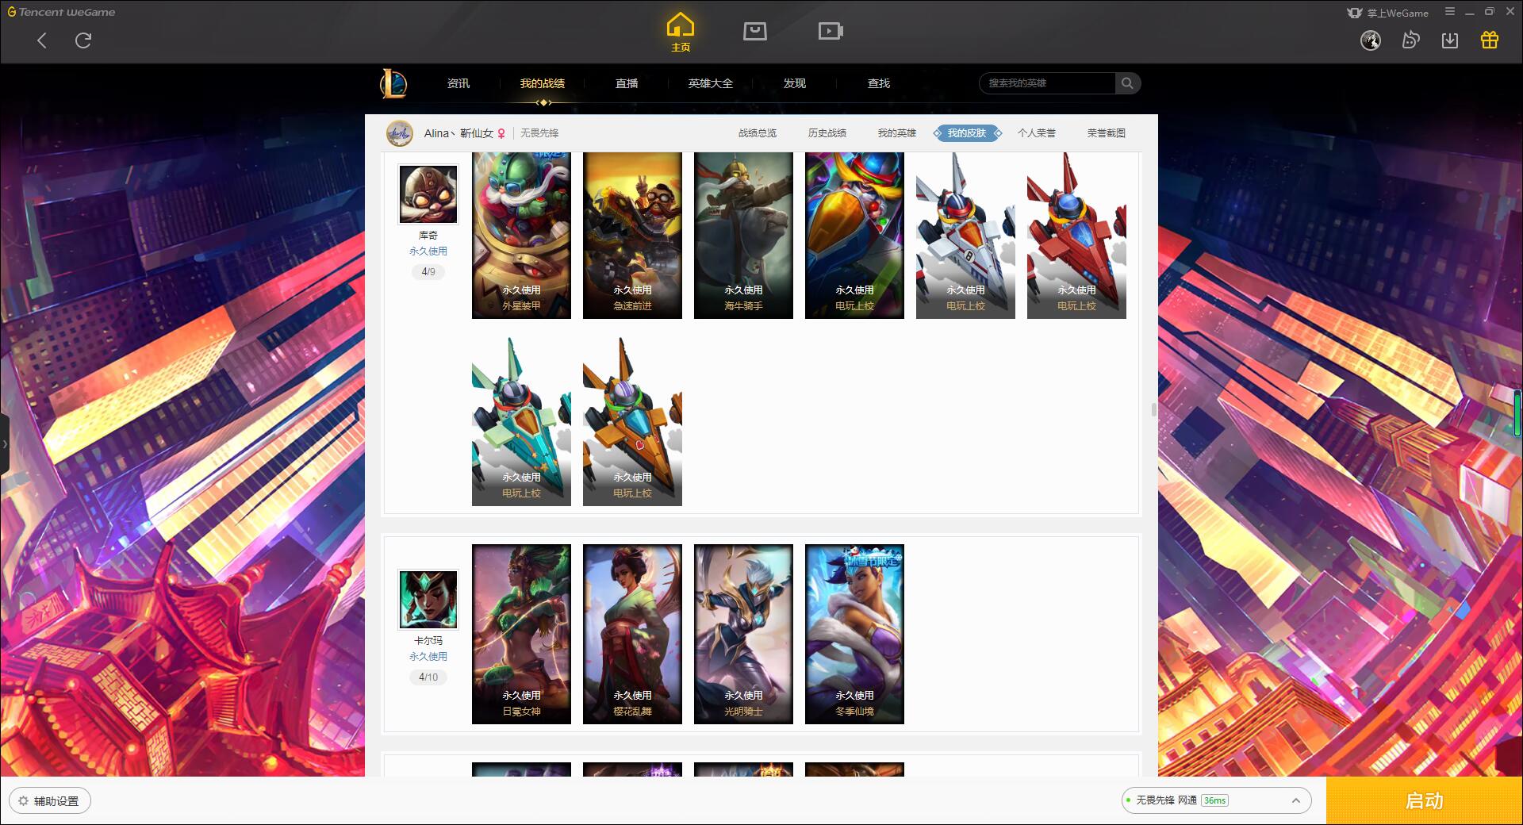Click the 36ms ping indicator

(x=1214, y=800)
